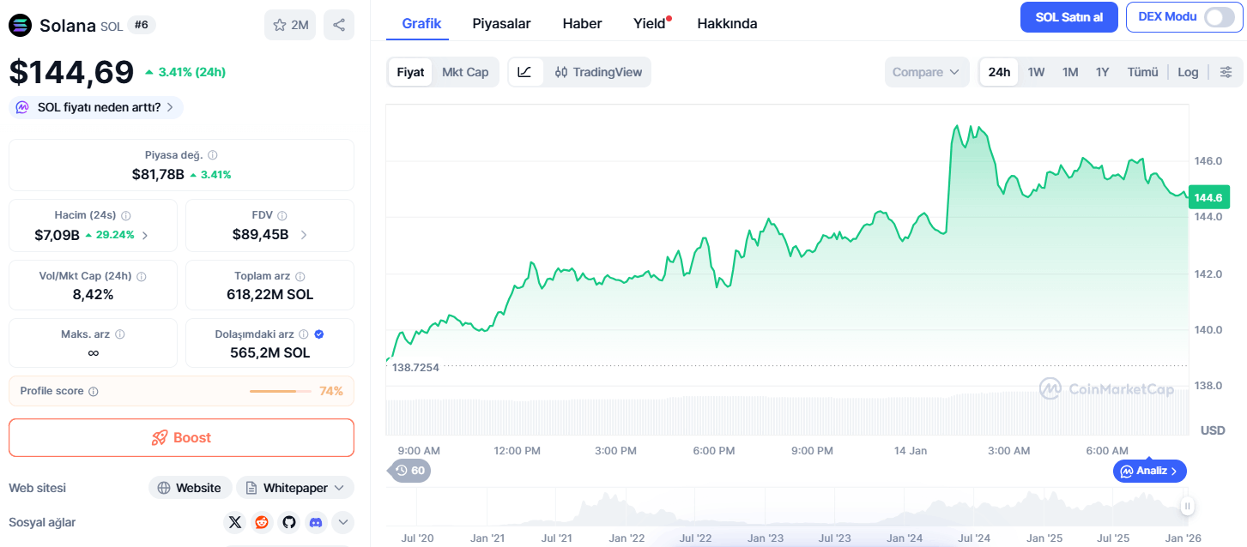Screen dimensions: 1247x547
Task: Open the X (Twitter) social link
Action: coord(235,521)
